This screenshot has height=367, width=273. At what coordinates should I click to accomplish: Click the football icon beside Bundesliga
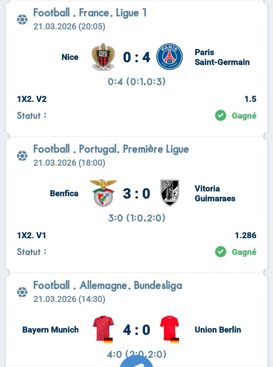coord(22,292)
